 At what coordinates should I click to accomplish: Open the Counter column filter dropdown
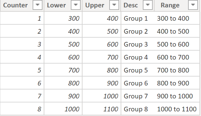[38, 5]
